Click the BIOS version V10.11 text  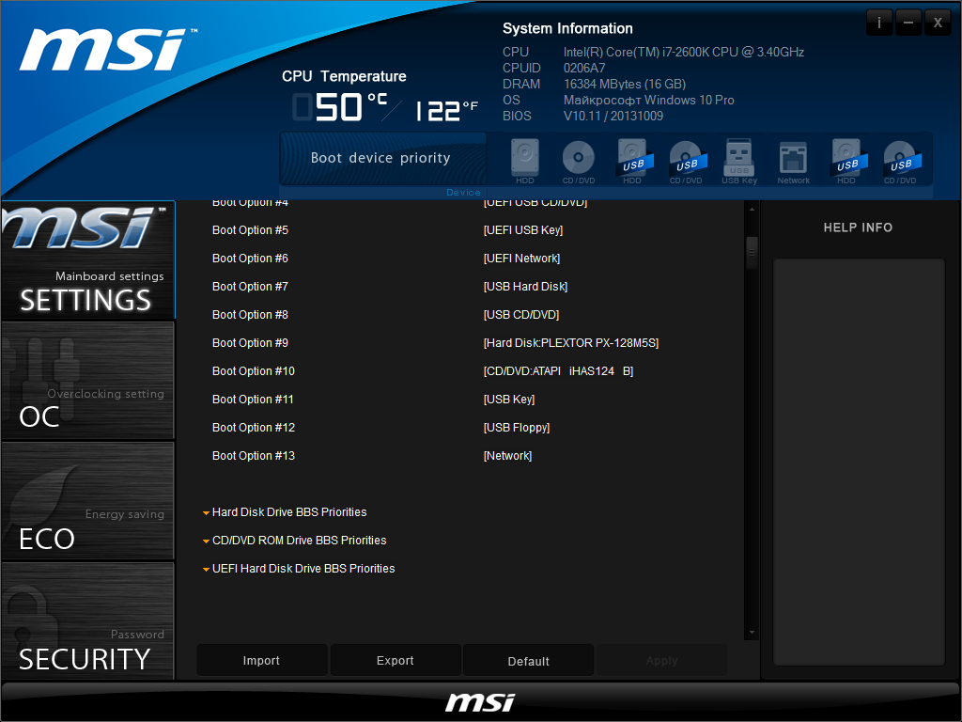click(613, 116)
